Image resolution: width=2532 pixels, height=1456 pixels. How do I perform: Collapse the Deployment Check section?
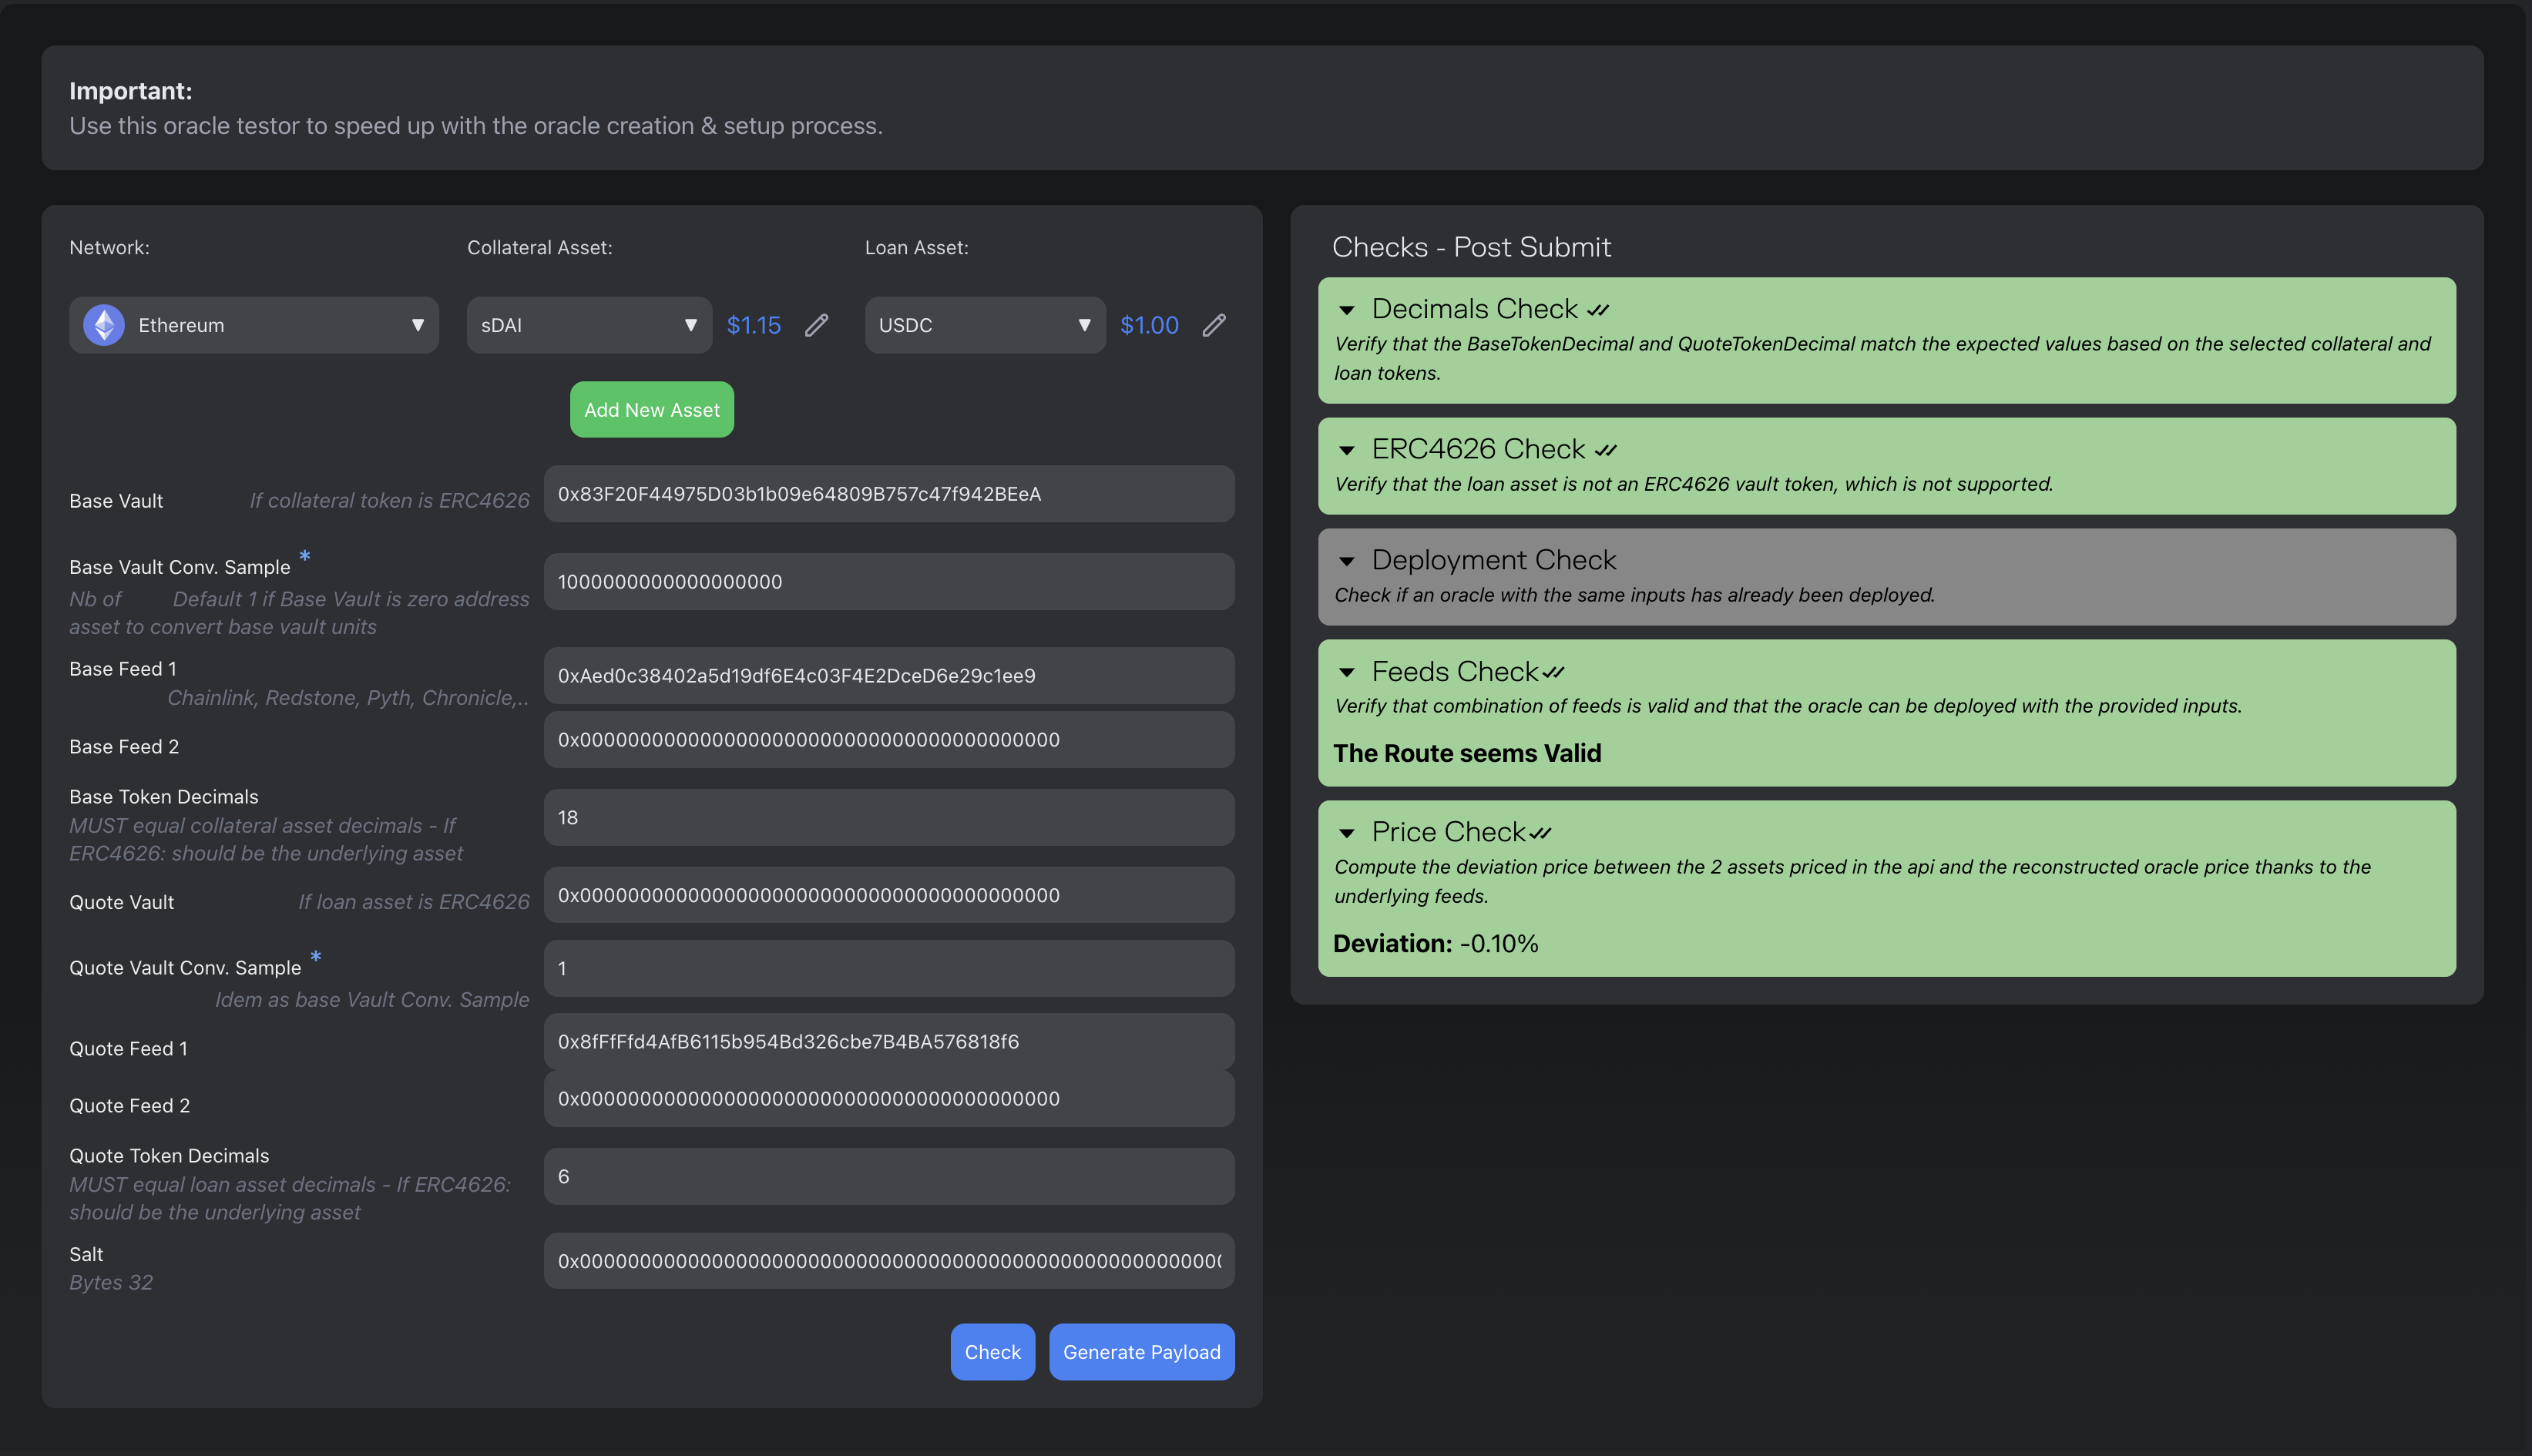(1346, 561)
